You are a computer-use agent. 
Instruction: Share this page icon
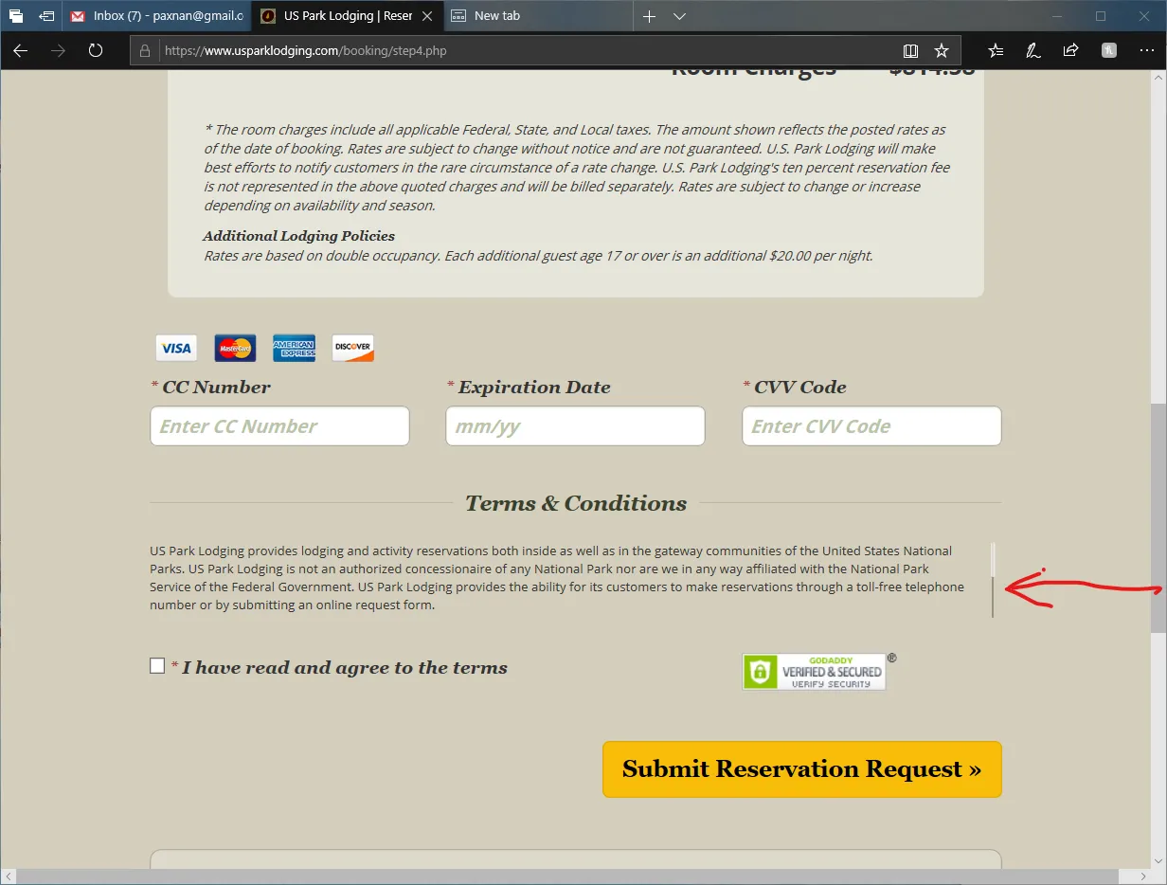coord(1070,50)
